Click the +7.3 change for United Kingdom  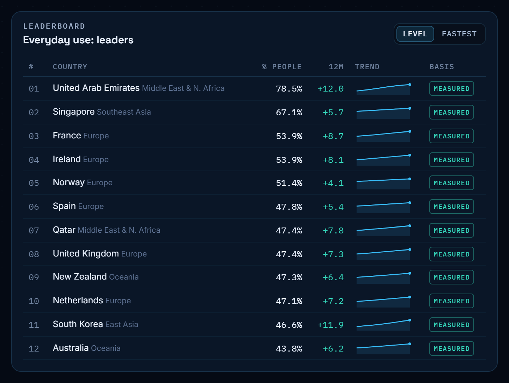(x=333, y=254)
